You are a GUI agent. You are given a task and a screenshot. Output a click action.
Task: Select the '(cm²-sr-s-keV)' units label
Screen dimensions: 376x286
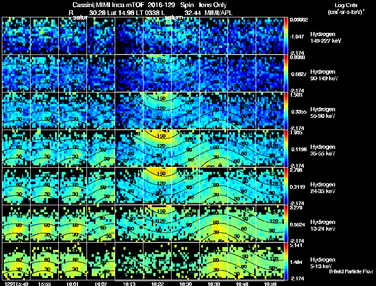[345, 12]
